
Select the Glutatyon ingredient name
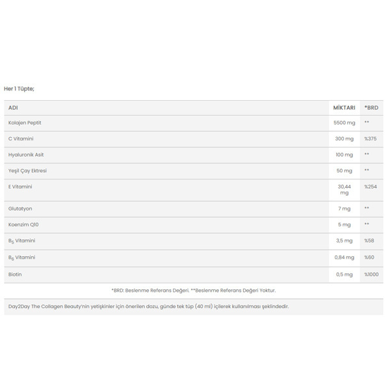click(20, 209)
